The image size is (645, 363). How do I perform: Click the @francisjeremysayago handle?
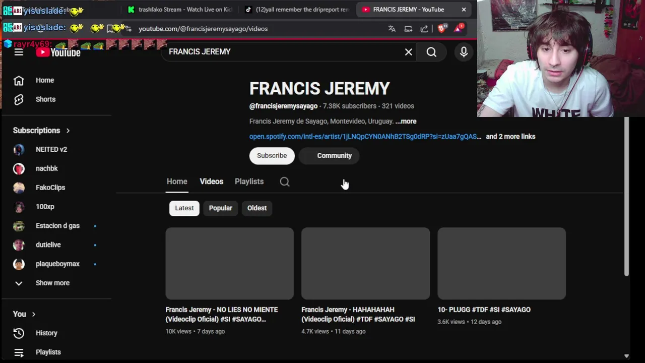click(283, 106)
